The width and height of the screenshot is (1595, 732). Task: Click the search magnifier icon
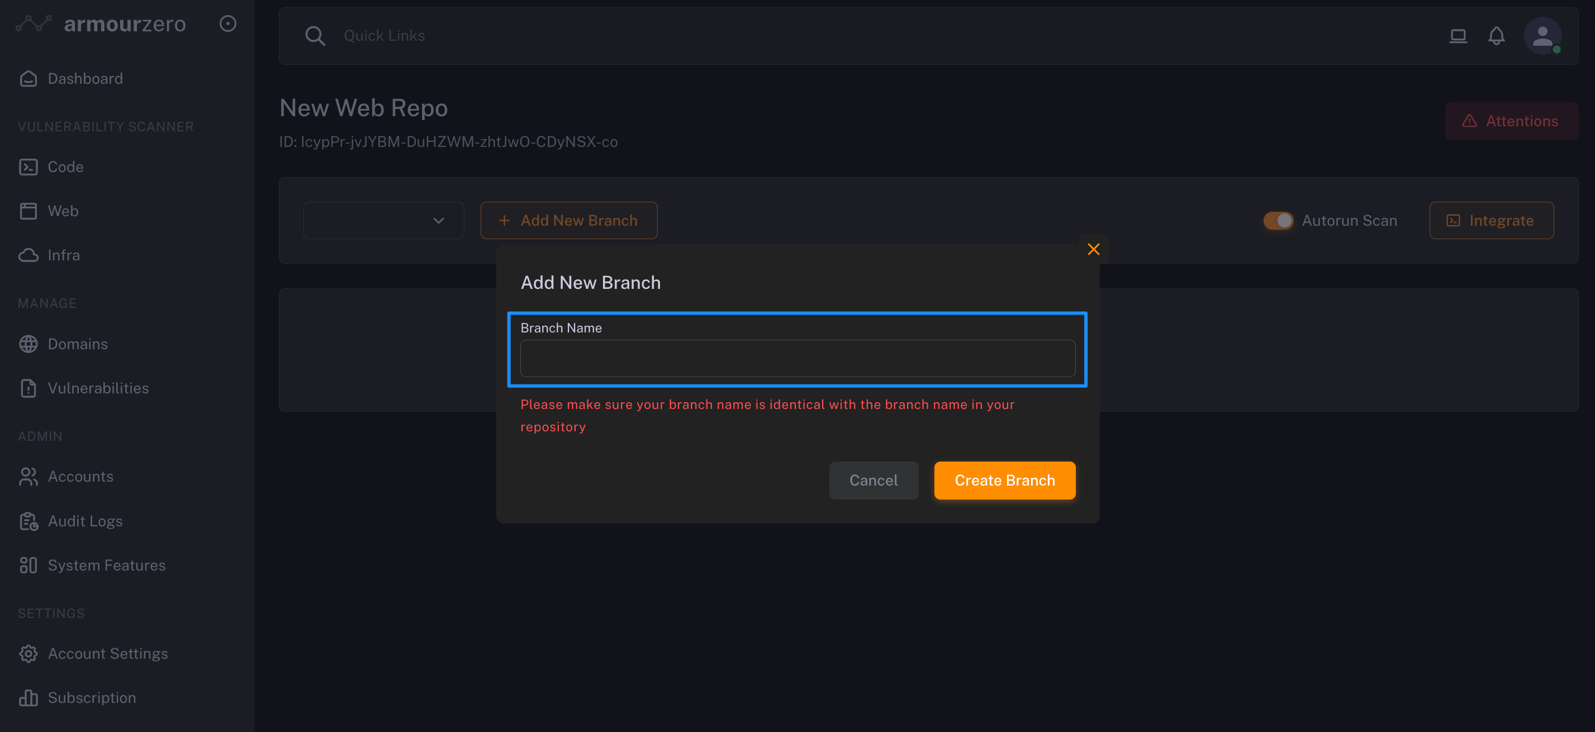coord(315,36)
